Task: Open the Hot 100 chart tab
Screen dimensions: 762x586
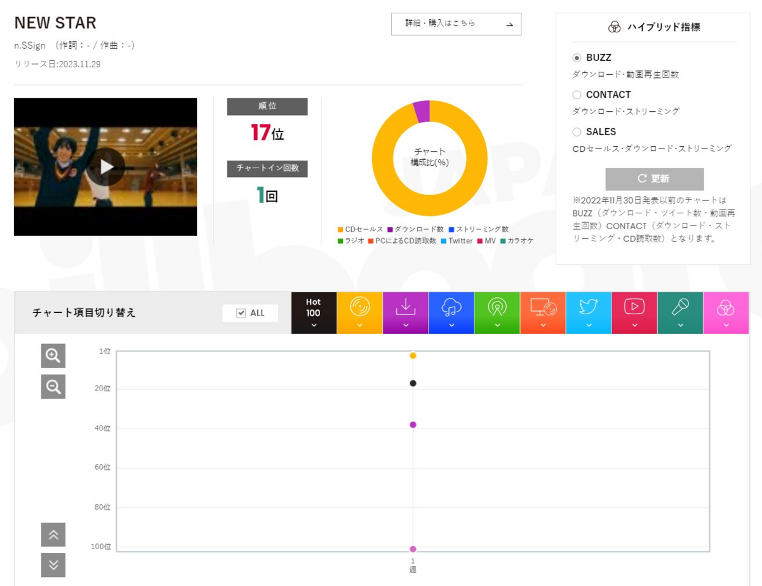Action: tap(314, 313)
